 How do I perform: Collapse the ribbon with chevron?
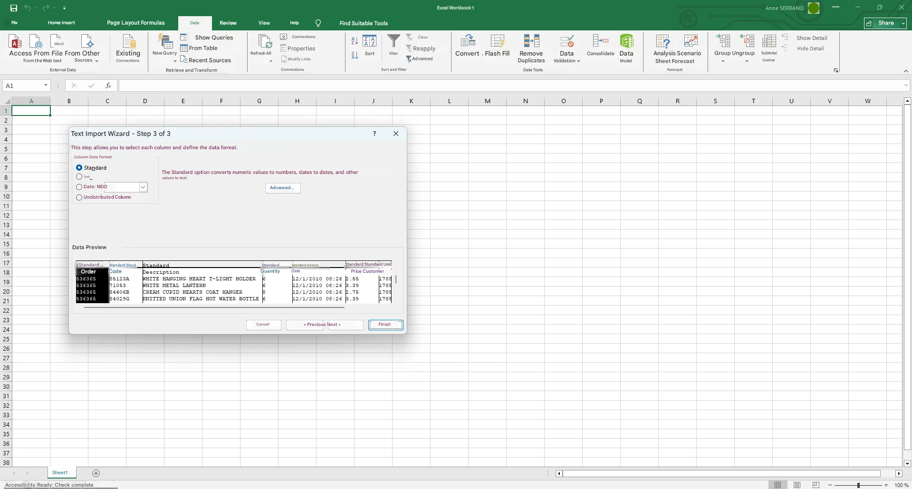click(906, 71)
